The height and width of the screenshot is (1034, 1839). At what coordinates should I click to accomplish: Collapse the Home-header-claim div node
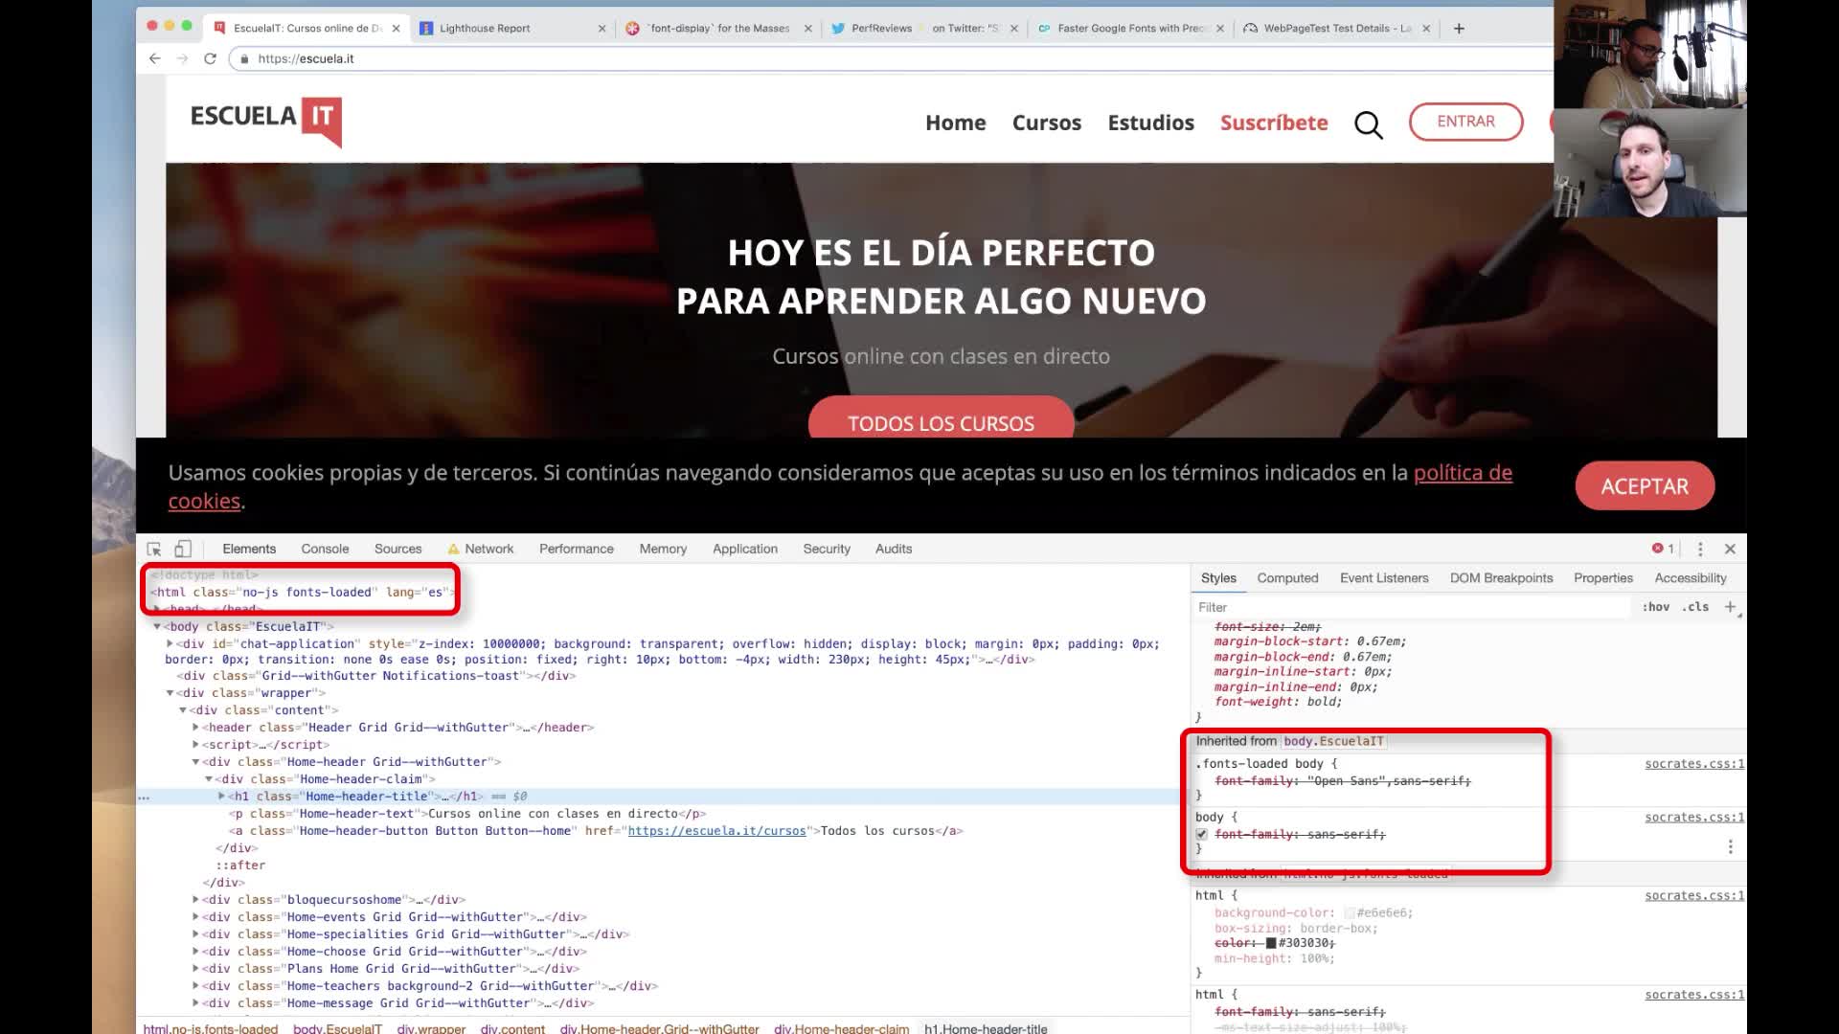(x=209, y=779)
